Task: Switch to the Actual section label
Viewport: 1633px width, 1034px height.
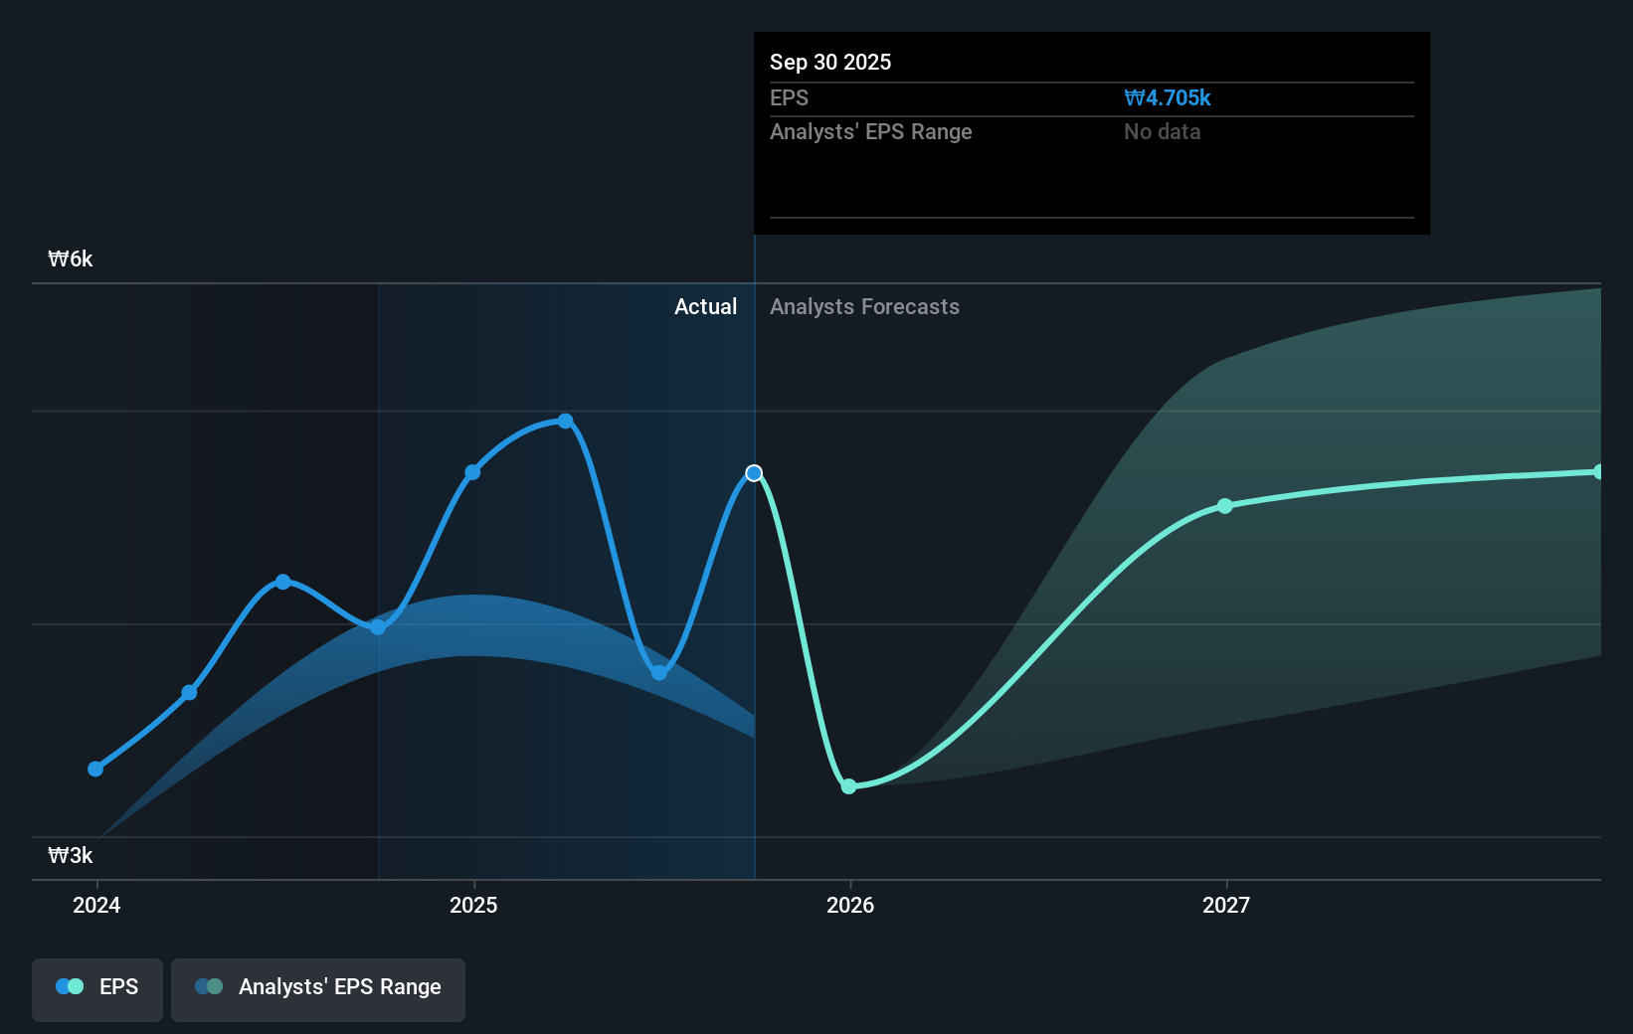Action: click(705, 306)
